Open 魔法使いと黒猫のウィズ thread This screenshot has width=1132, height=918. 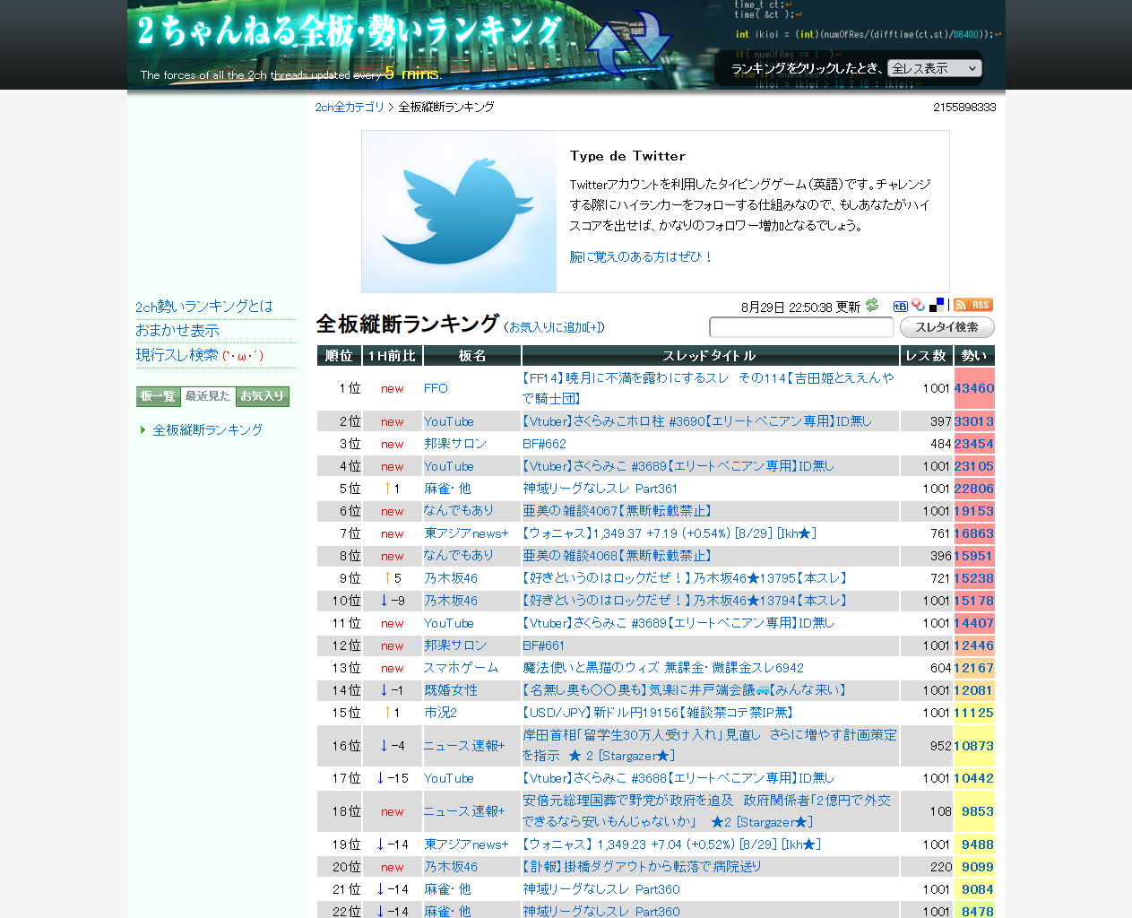coord(663,668)
